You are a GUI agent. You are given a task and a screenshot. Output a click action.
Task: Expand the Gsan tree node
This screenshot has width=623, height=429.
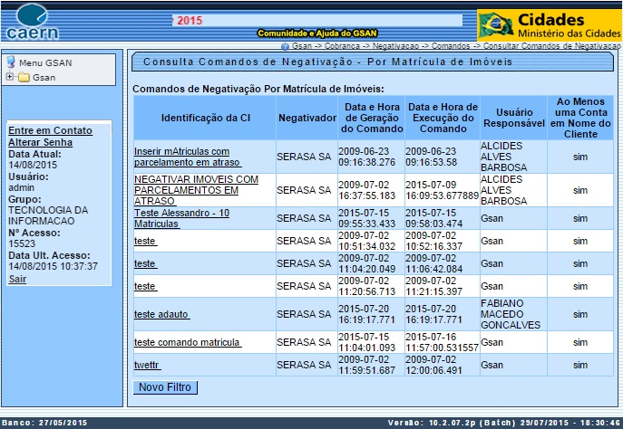pos(10,77)
